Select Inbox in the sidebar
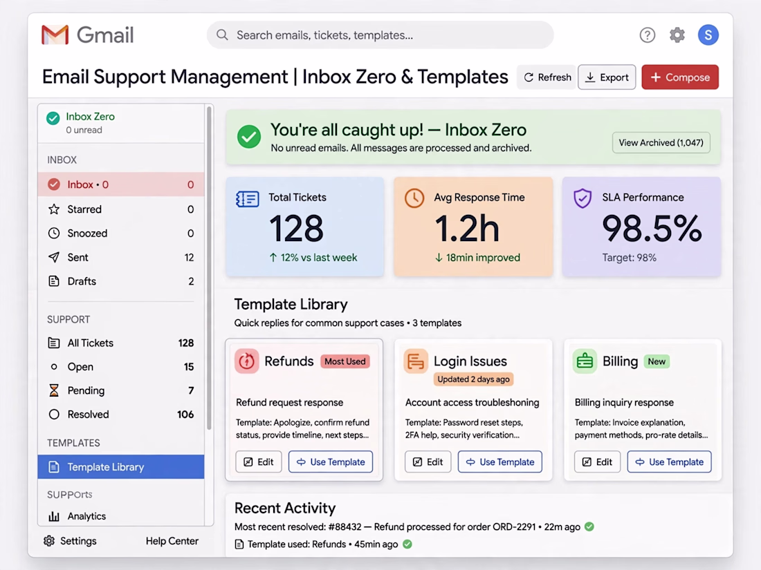 pyautogui.click(x=121, y=184)
